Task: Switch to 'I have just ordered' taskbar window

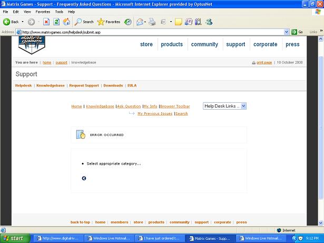Action: 159,238
